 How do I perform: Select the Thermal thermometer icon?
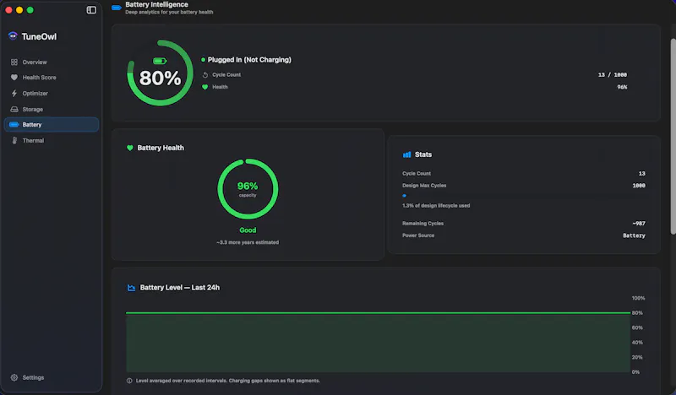click(14, 140)
